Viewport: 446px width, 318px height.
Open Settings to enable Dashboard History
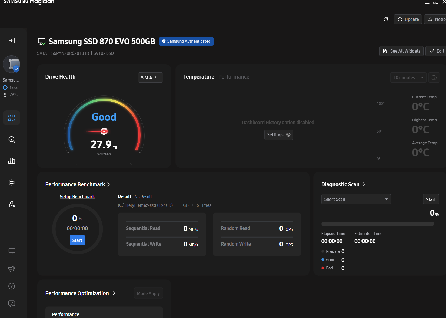click(279, 135)
